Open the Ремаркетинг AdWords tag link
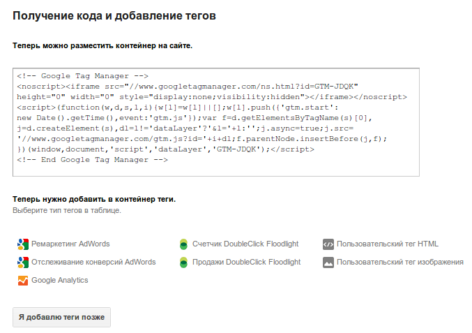This screenshot has width=472, height=333. (x=70, y=244)
